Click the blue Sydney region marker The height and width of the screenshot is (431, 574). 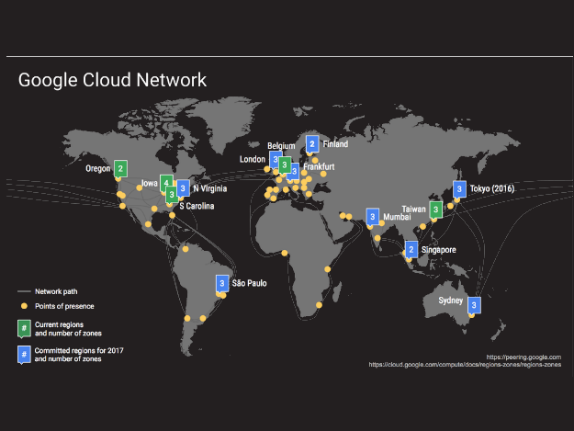475,305
